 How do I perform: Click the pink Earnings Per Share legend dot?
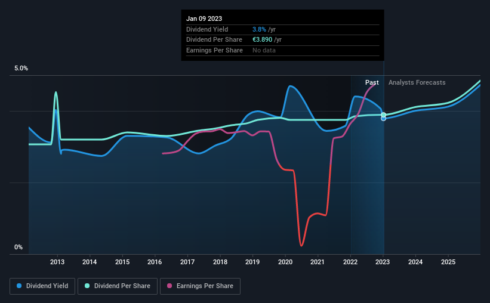pos(170,286)
